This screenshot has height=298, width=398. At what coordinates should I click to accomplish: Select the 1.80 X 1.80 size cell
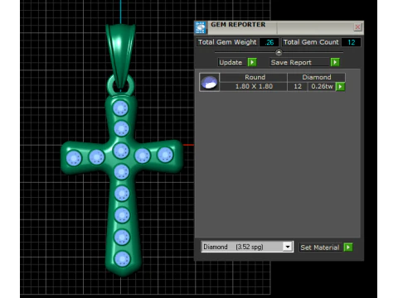coord(254,86)
